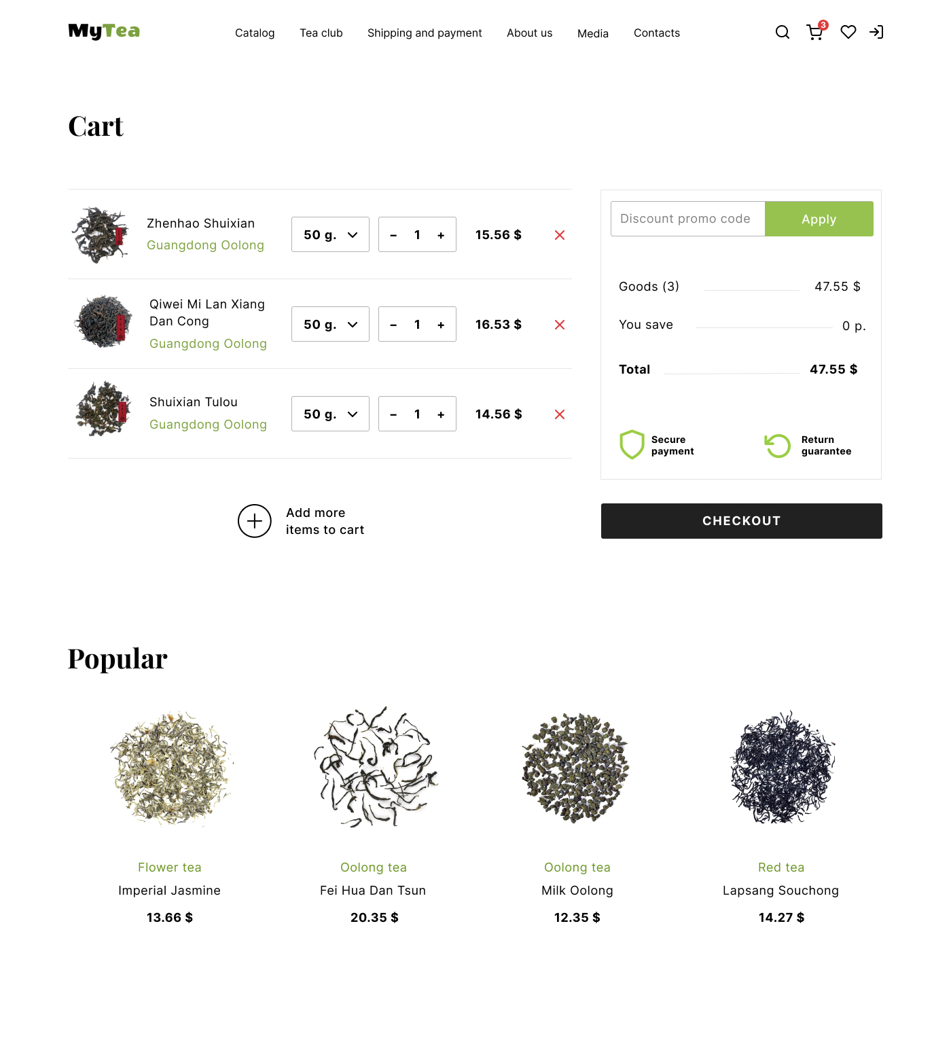This screenshot has height=1055, width=951.
Task: Delete Shuixian Tulou from cart
Action: [560, 414]
